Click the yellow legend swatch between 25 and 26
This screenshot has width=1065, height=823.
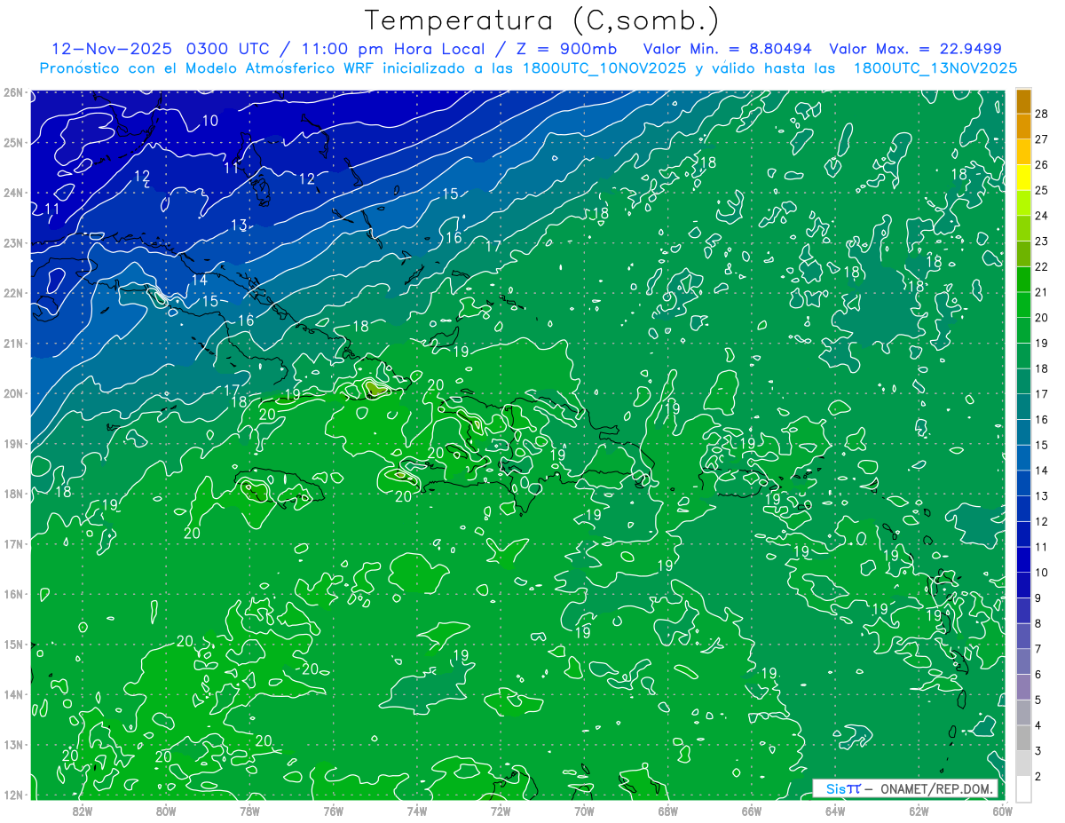point(1023,178)
